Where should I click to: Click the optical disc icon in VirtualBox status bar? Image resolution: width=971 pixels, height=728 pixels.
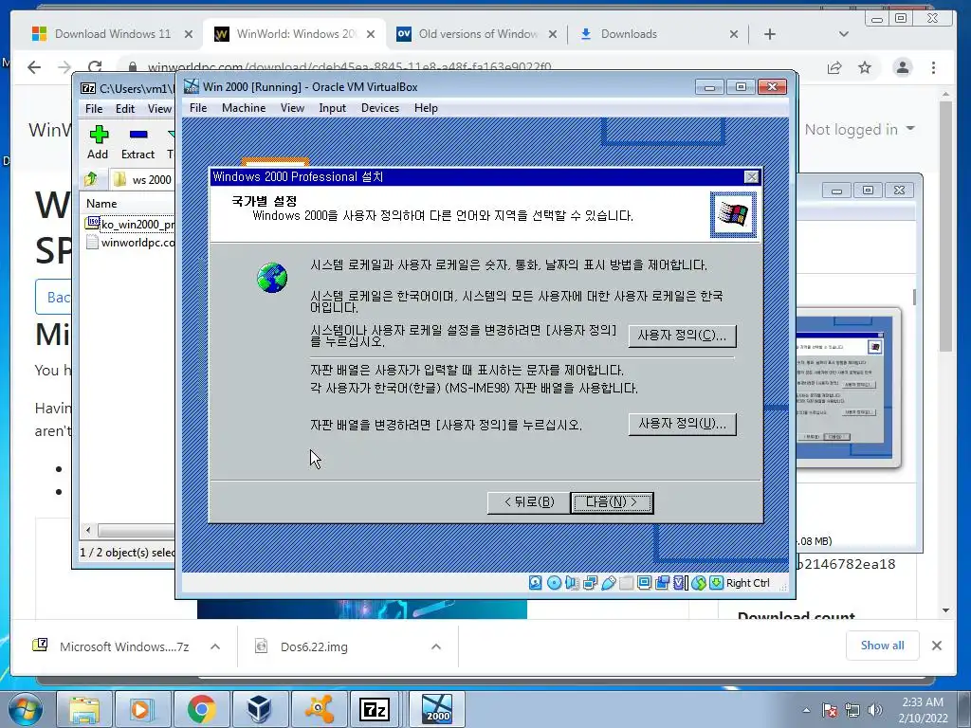(554, 583)
